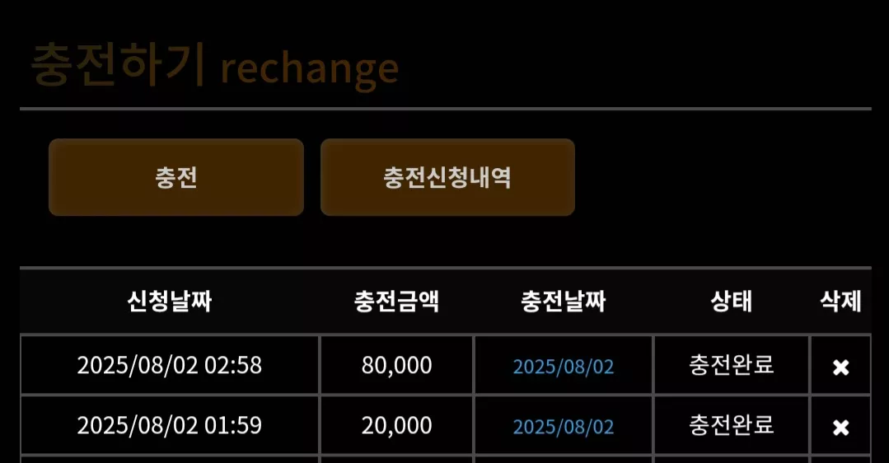Screen dimensions: 889x463
Task: Click the 2025/08/02 02:58 request date cell
Action: (170, 366)
